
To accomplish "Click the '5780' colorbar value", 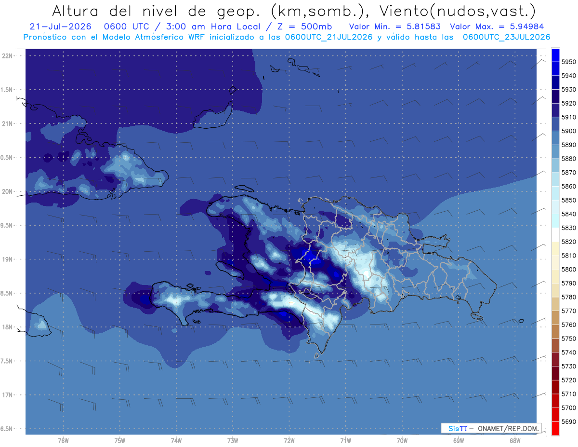I will [569, 297].
